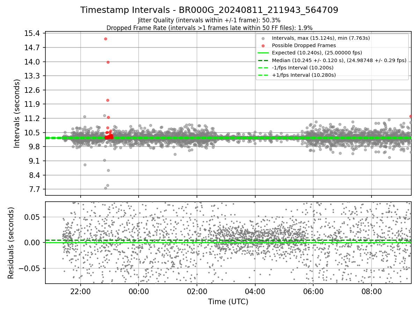Click the gray dot marker beside the Intervals legend entry
Screen dimensions: 419x314
click(263, 38)
